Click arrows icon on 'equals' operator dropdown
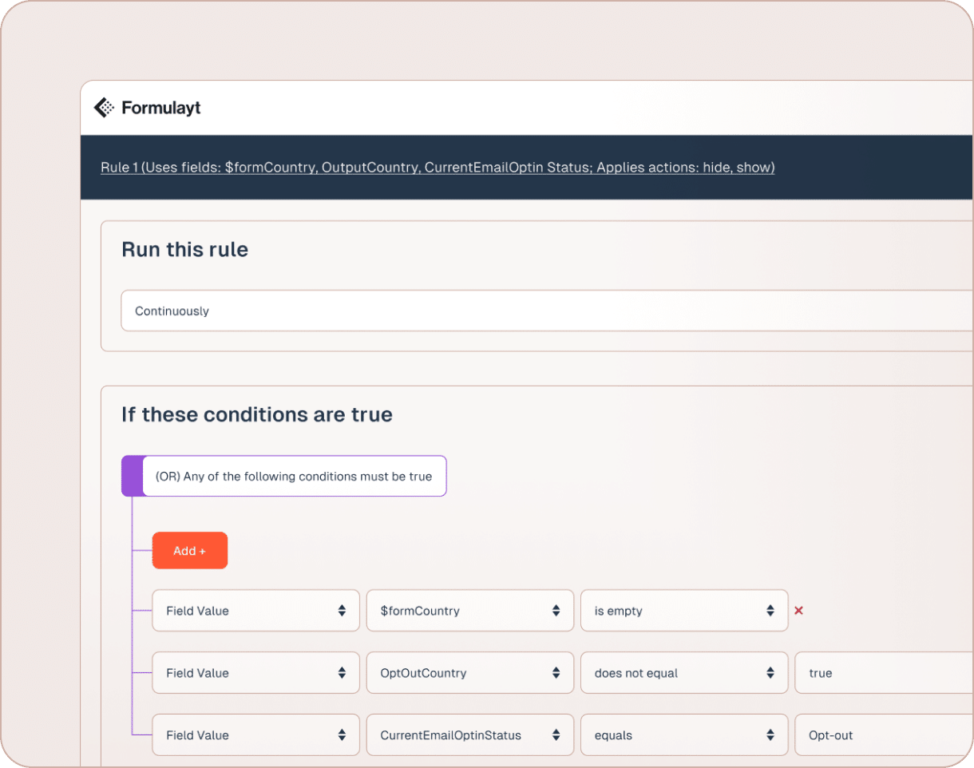 tap(770, 735)
